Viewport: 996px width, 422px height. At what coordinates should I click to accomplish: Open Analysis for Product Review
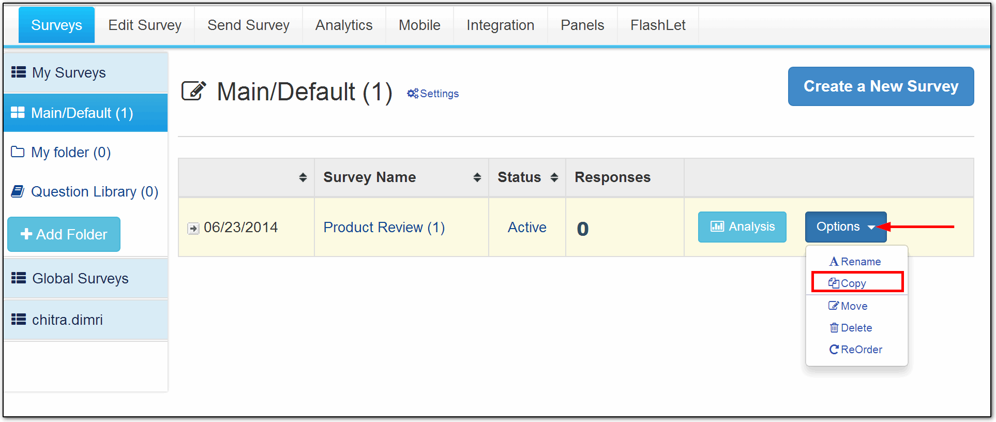tap(742, 227)
